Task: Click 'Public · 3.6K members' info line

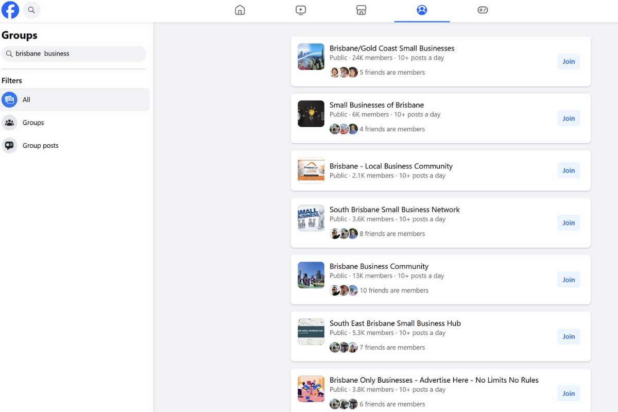Action: [x=388, y=219]
